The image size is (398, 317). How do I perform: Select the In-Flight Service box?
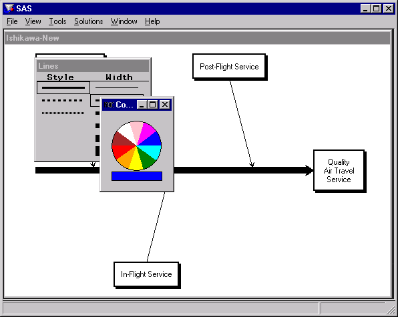tap(146, 274)
